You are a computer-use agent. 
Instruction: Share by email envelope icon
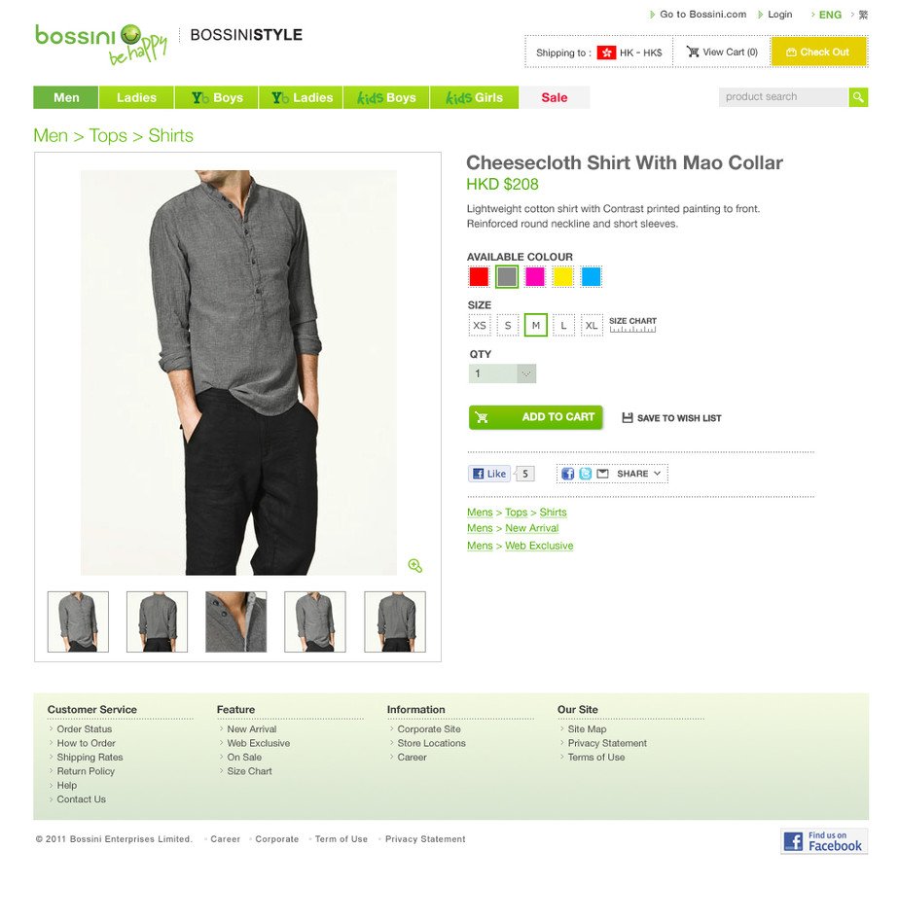(602, 474)
